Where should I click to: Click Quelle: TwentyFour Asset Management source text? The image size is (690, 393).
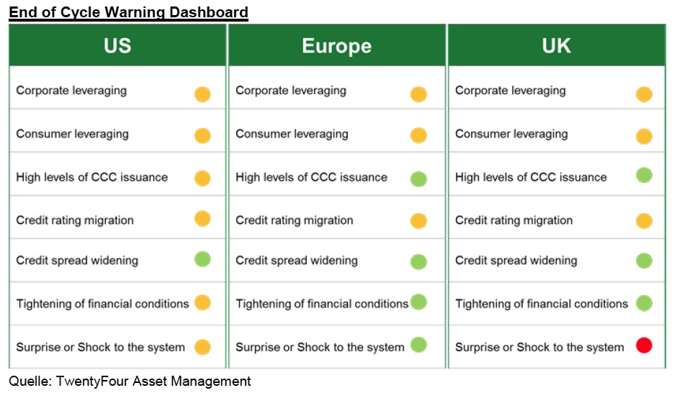(x=130, y=381)
